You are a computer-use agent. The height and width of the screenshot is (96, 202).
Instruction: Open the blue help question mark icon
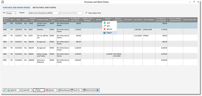coord(98,90)
